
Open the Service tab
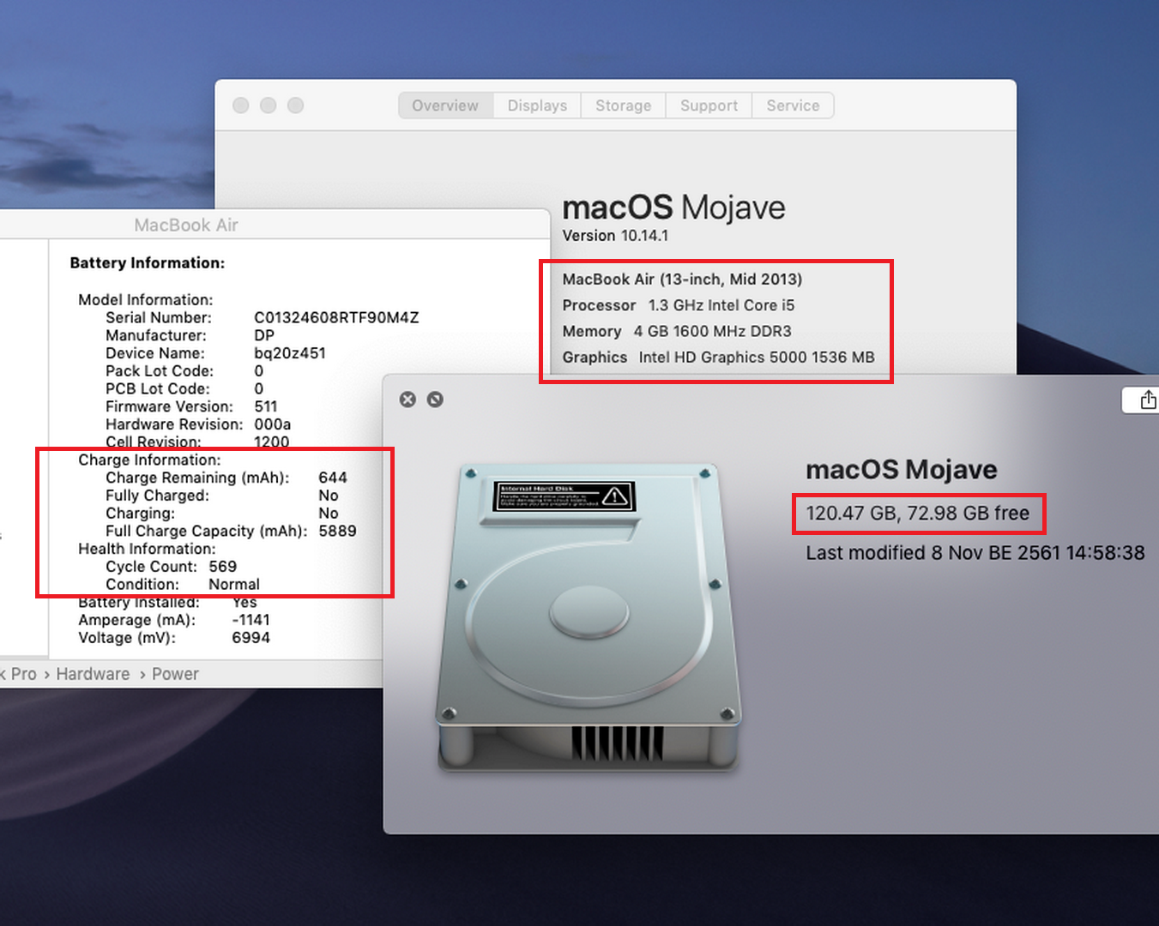(x=793, y=105)
